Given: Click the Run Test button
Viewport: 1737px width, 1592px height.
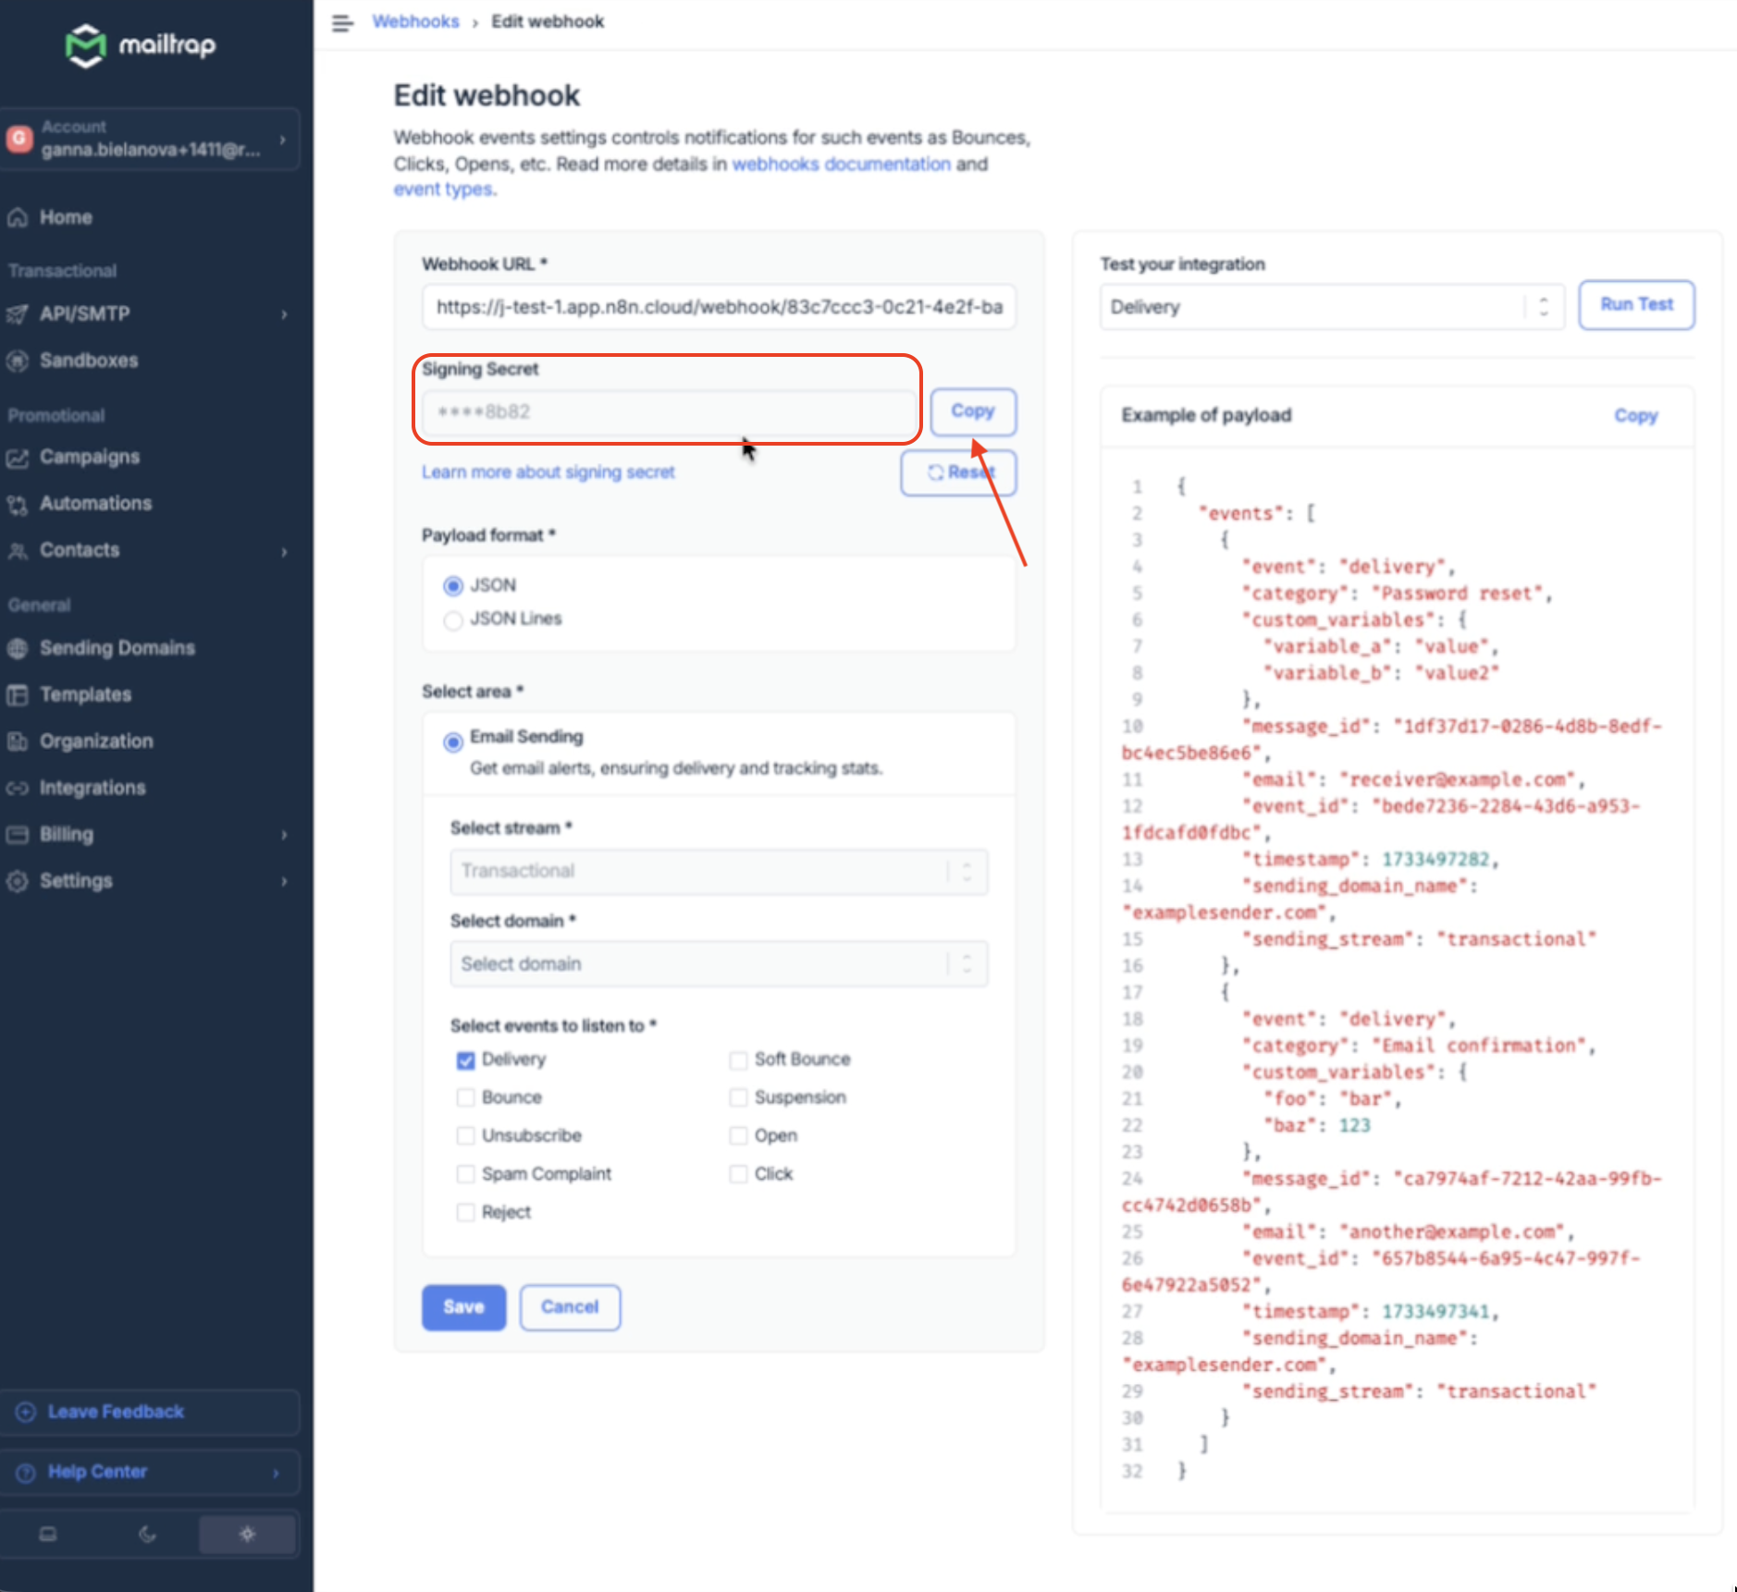Looking at the screenshot, I should coord(1635,305).
